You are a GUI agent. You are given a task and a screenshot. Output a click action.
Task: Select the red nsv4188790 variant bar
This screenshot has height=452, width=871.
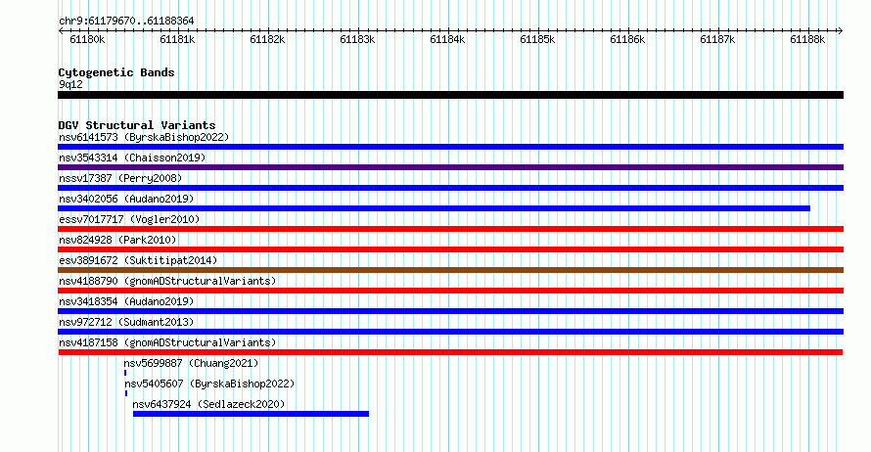(450, 291)
